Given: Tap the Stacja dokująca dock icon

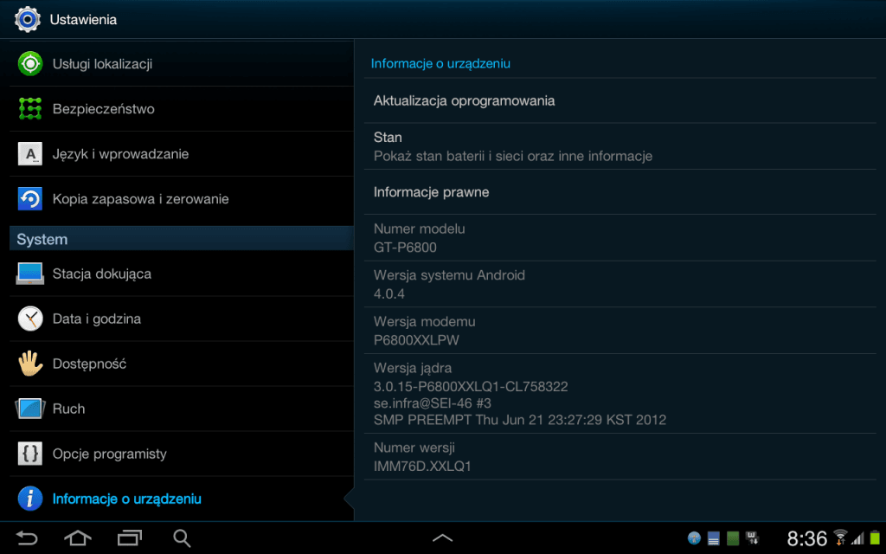Looking at the screenshot, I should click(30, 274).
